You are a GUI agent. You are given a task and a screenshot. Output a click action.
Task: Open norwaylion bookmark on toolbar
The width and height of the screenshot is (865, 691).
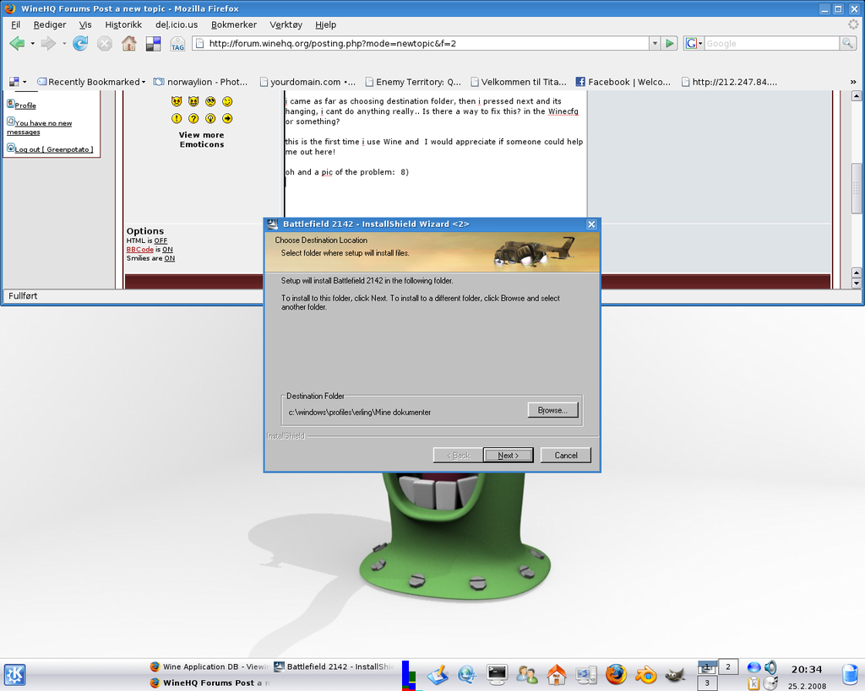[x=201, y=82]
